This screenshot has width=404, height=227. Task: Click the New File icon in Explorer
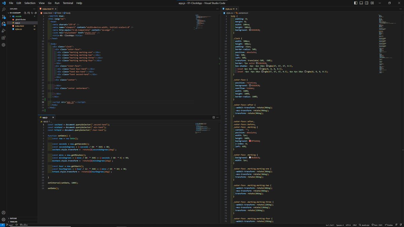[x=25, y=12]
